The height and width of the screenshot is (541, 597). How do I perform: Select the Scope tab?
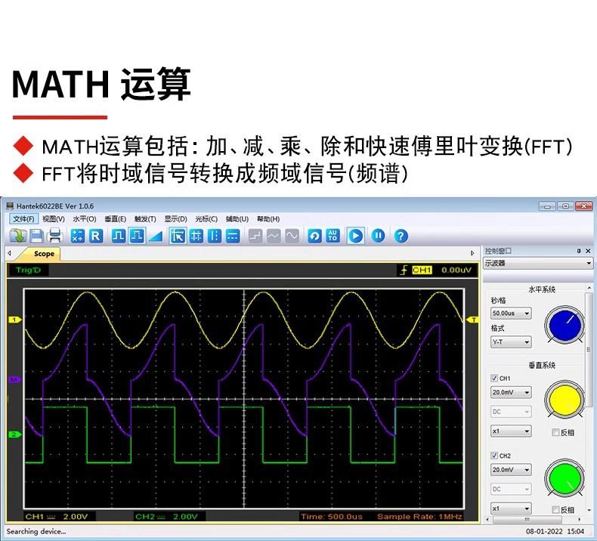point(44,254)
